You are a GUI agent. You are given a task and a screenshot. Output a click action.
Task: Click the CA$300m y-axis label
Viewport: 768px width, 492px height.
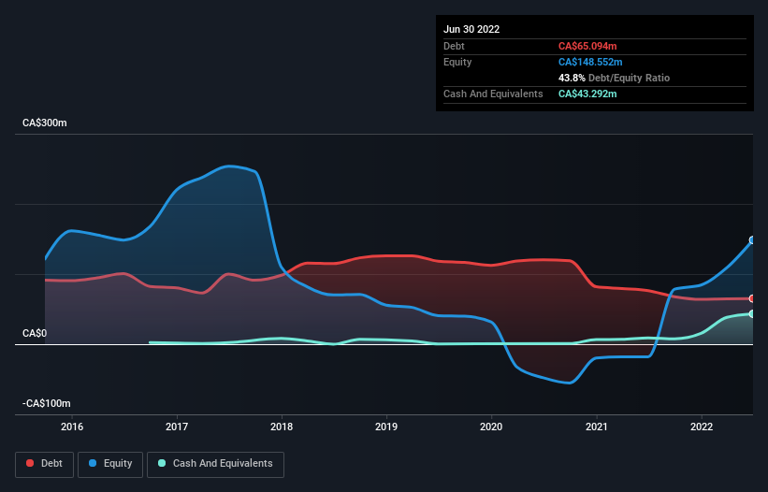tap(45, 123)
